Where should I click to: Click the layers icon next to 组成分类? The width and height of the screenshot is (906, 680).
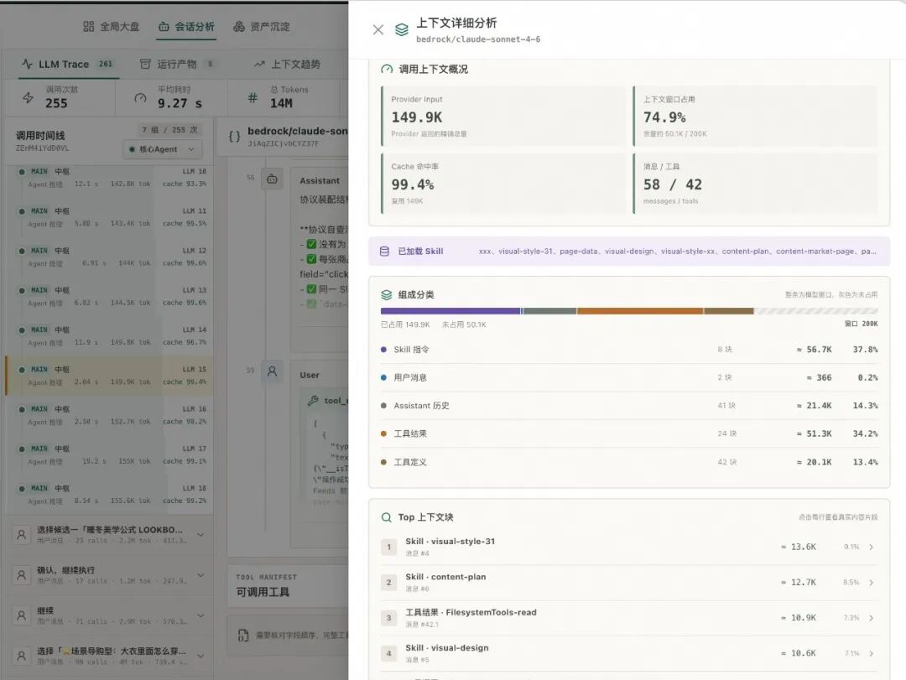point(387,294)
